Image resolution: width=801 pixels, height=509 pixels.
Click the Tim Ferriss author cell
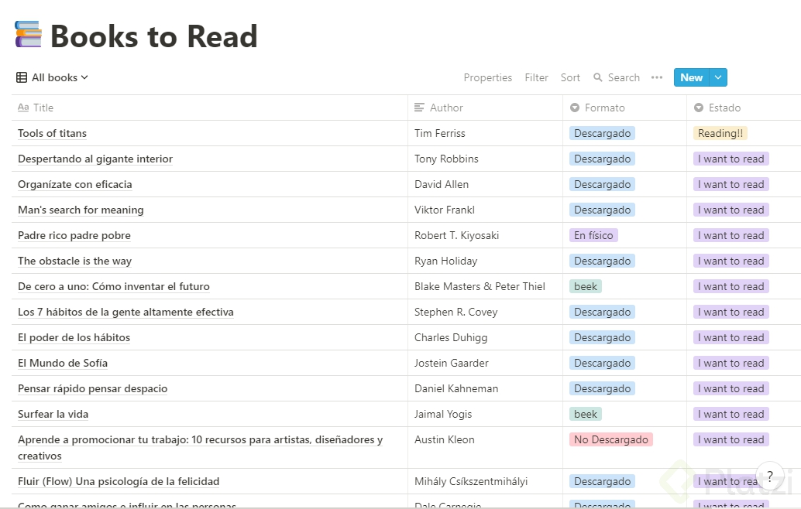(440, 133)
